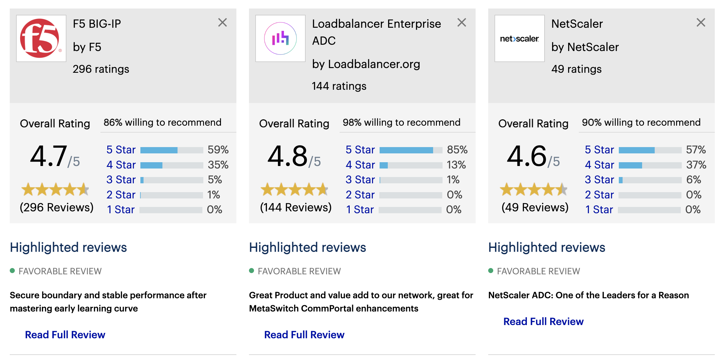Screen dimensions: 723x360
Task: Read full Loadbalancer MetaSwitch review
Action: pos(304,334)
